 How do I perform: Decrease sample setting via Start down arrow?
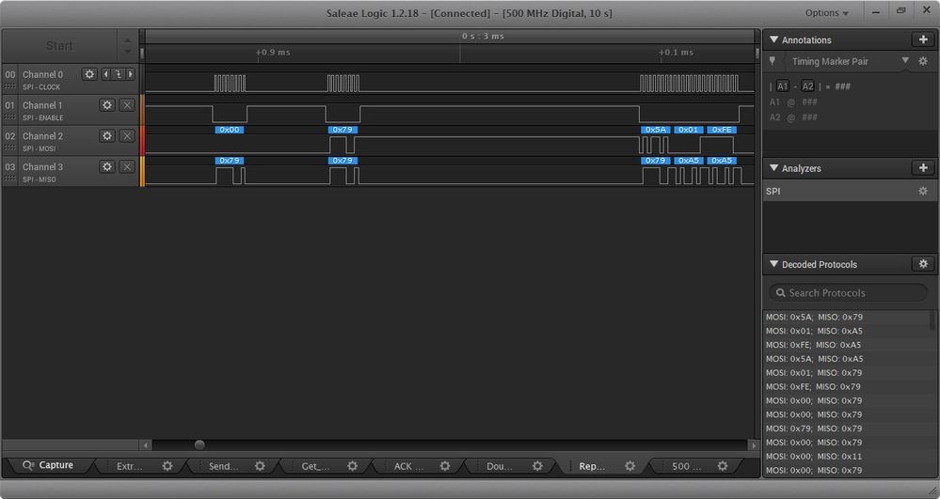pyautogui.click(x=127, y=52)
